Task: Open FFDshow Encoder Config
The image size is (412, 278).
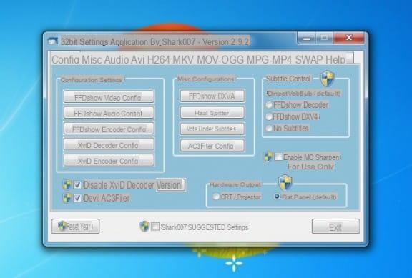Action: click(x=109, y=129)
